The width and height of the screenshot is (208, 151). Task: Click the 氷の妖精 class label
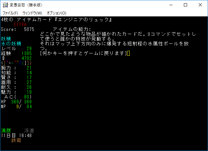[x=11, y=44]
